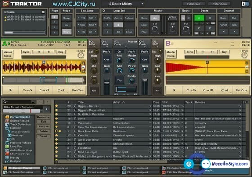Toggle deck A EQ Kill button
Screen dimensions: 252x177
click(x=94, y=91)
